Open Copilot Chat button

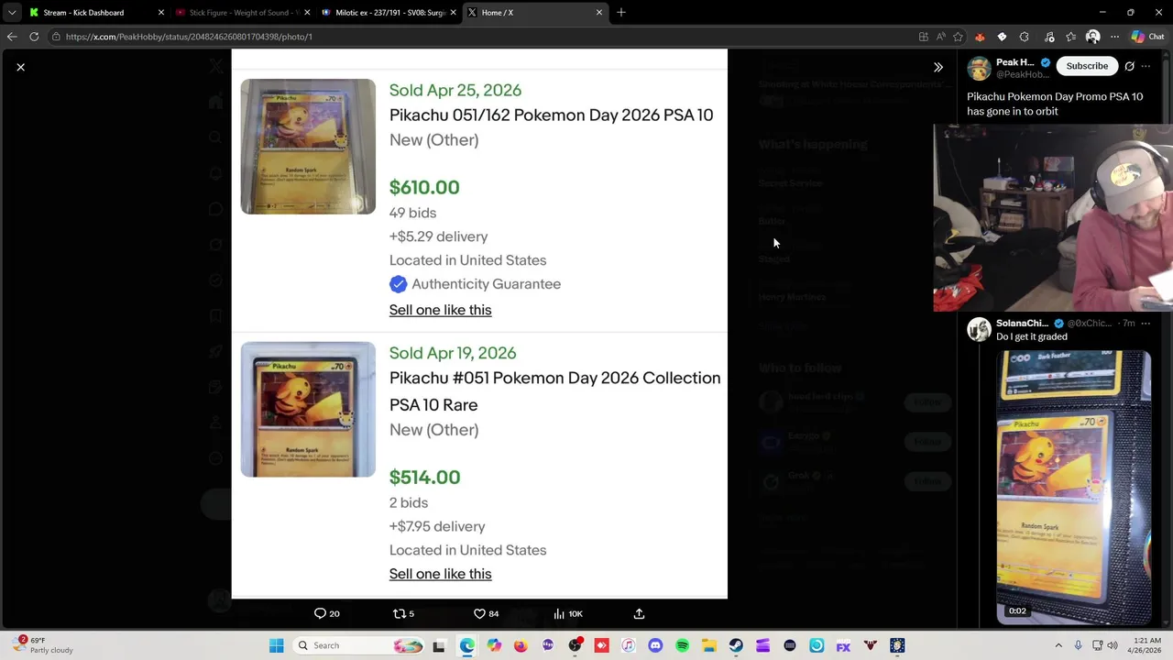coord(1147,37)
